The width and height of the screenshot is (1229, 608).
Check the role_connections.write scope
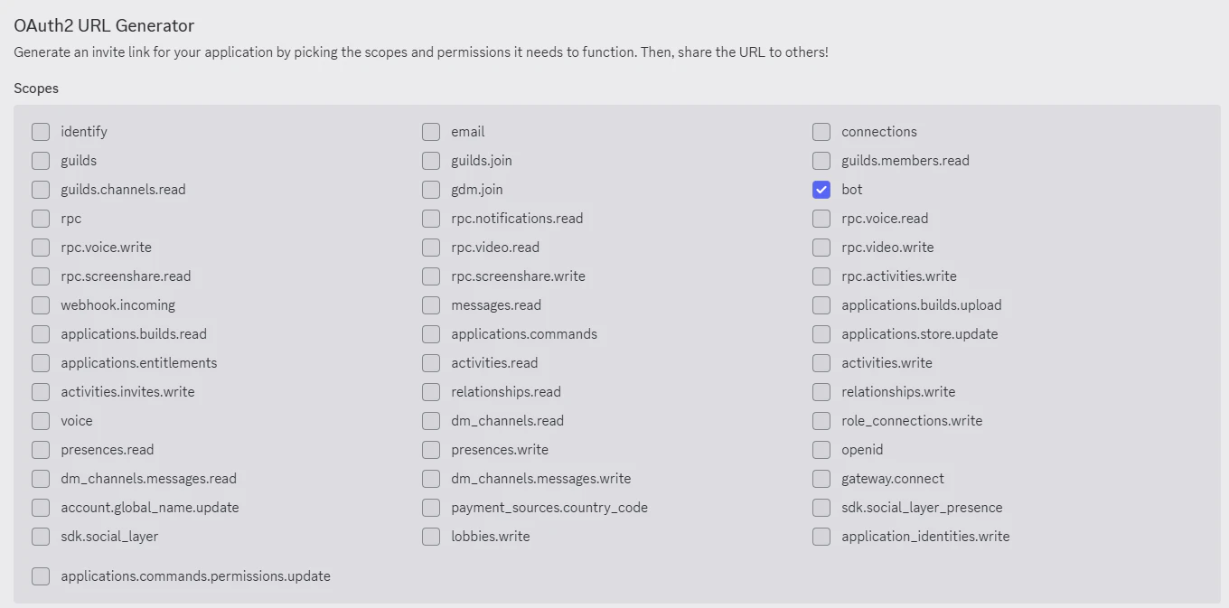821,421
